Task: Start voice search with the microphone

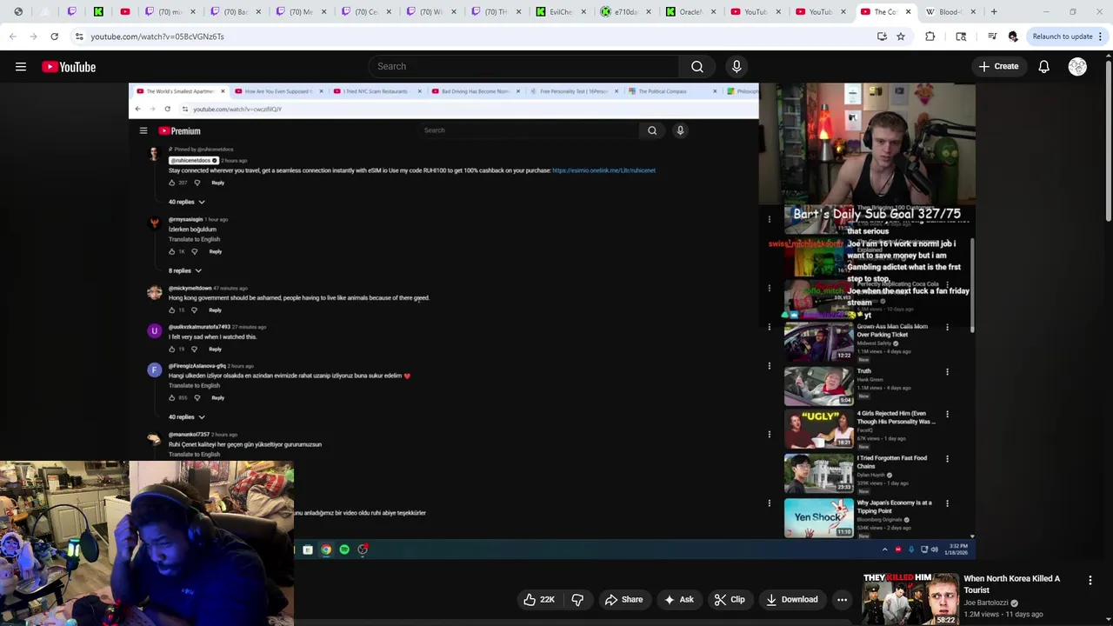Action: pos(736,67)
